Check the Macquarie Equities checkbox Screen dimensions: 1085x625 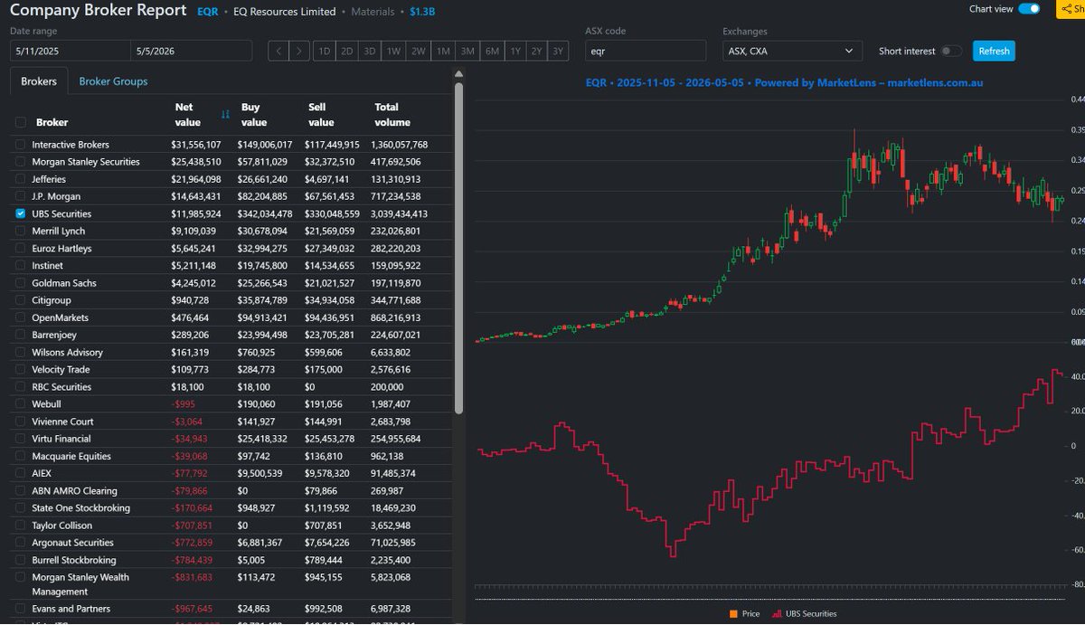pos(21,457)
